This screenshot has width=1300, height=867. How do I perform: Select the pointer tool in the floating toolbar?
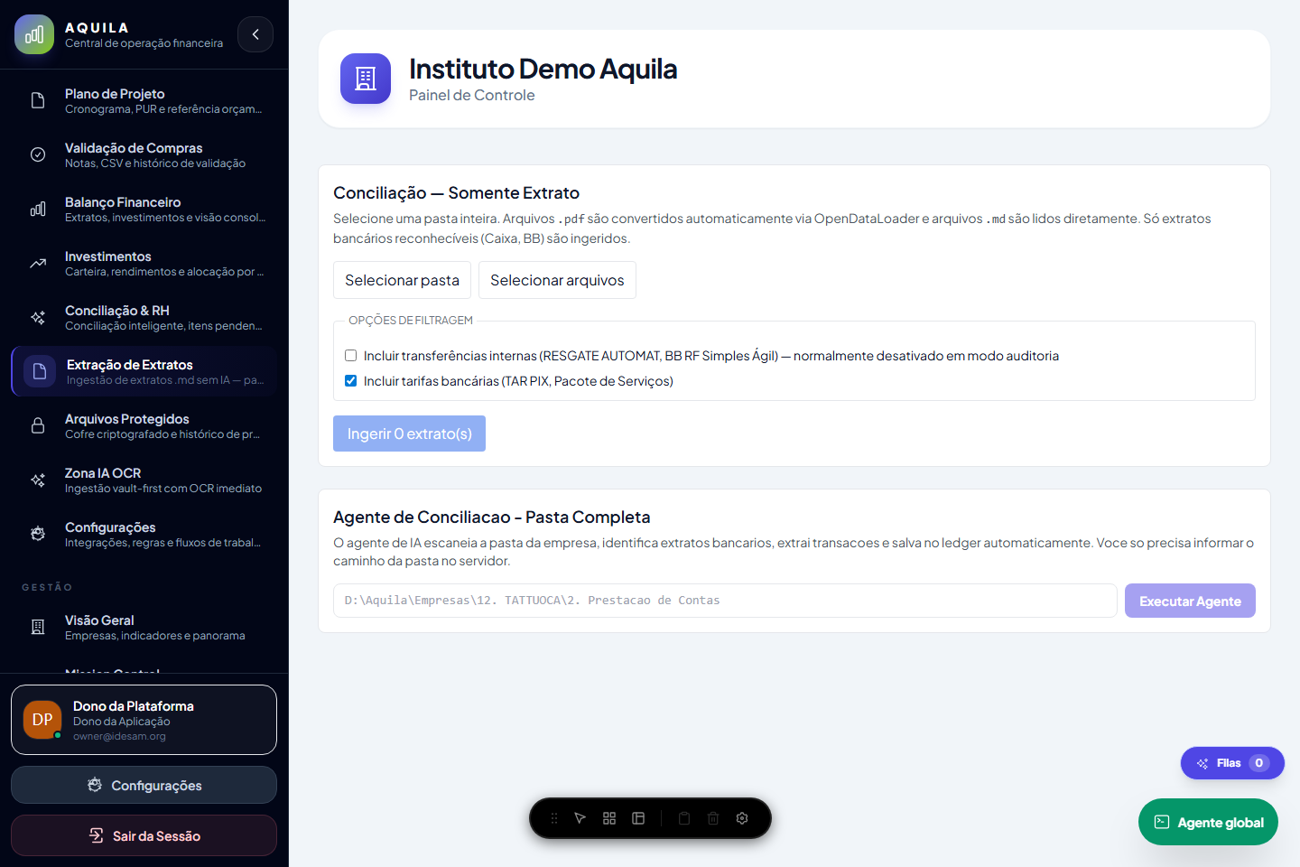pos(580,818)
